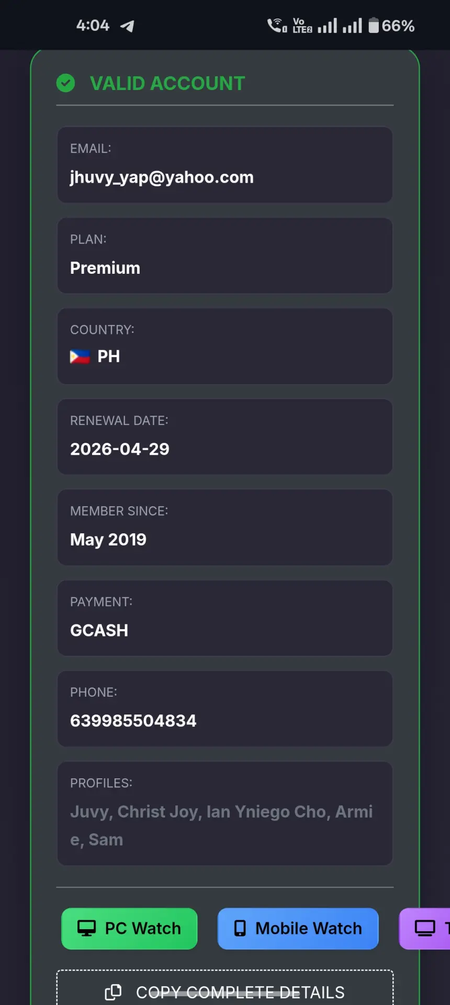Tap the Valid Account heading

(167, 83)
